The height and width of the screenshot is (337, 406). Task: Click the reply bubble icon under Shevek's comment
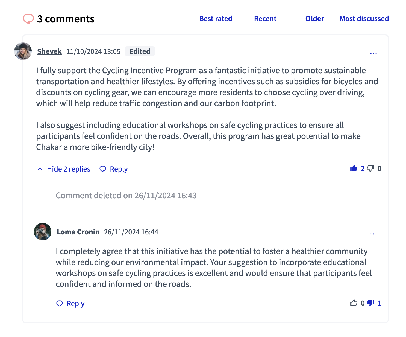click(103, 169)
